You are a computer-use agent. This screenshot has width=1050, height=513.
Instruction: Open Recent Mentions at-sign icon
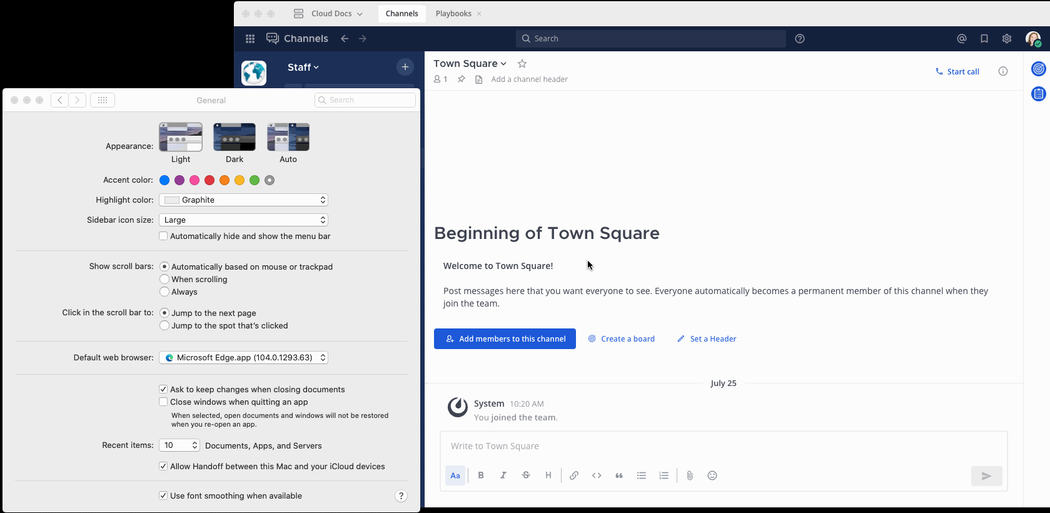coord(962,39)
